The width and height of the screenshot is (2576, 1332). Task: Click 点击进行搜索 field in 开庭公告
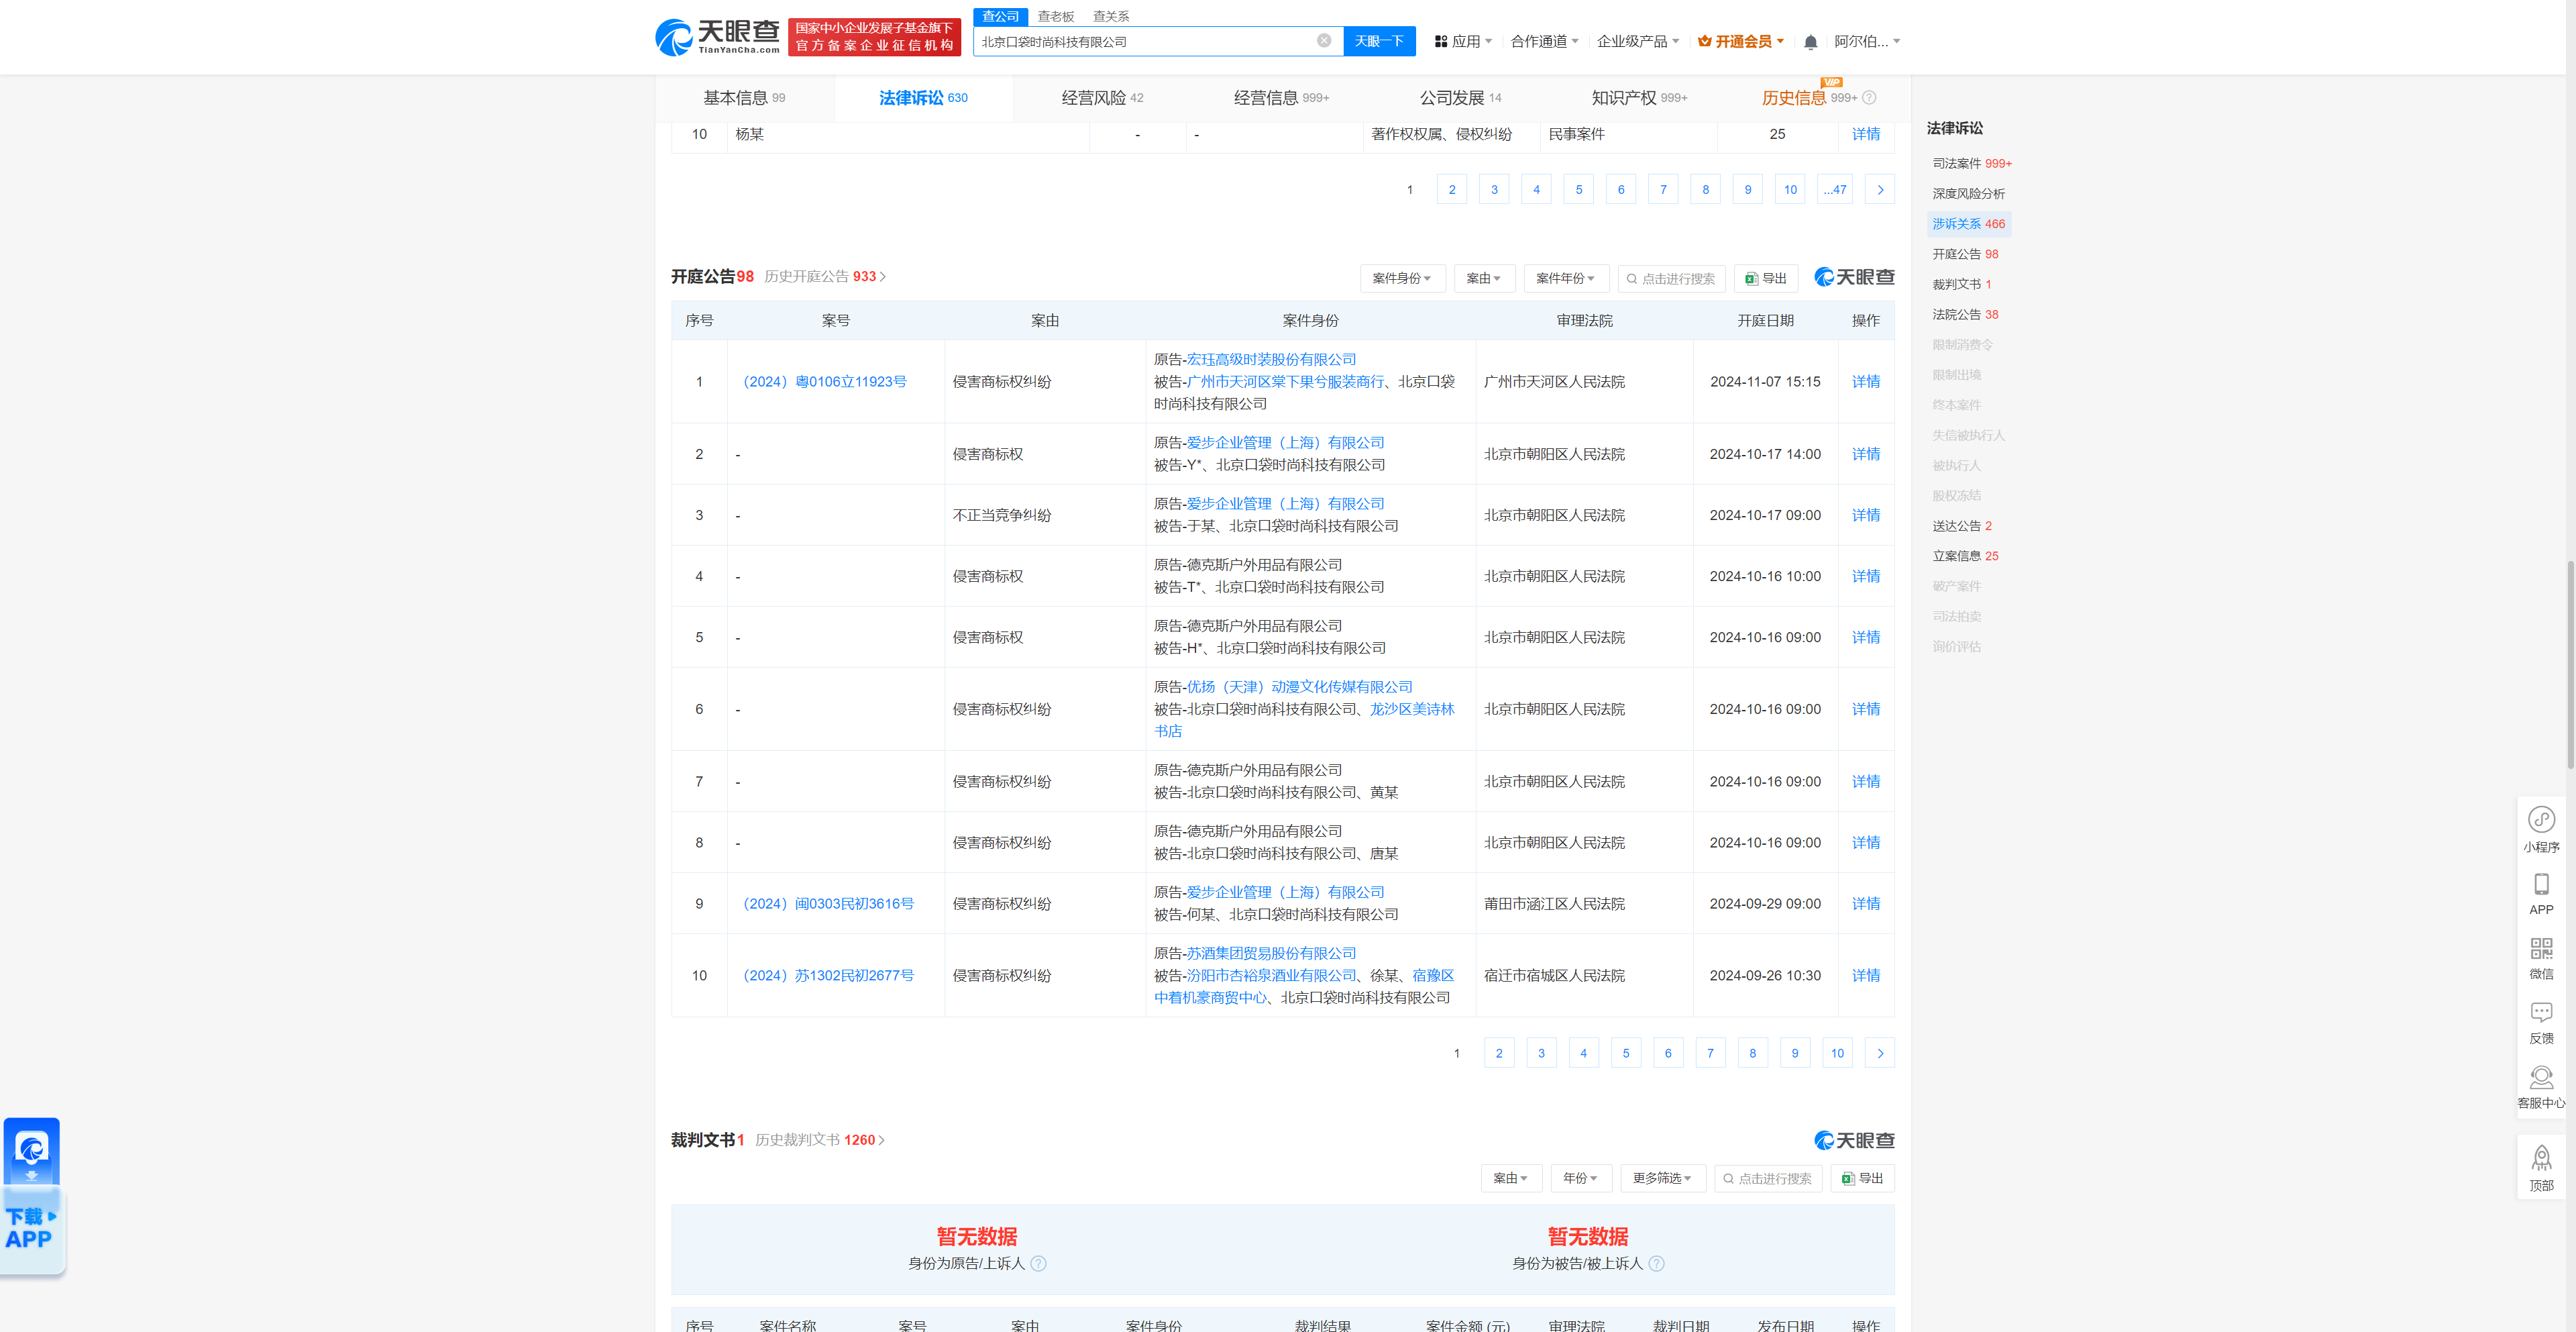(1671, 278)
